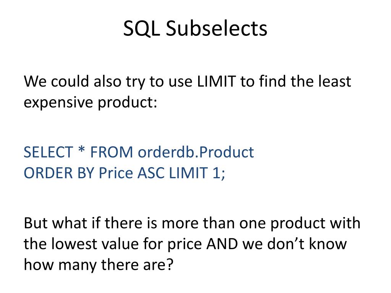Click the "Price" column name in the query
The width and height of the screenshot is (391, 293).
click(116, 173)
